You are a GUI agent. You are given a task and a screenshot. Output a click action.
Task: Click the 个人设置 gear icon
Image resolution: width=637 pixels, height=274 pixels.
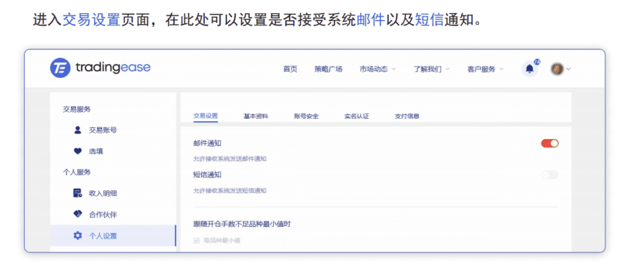78,235
